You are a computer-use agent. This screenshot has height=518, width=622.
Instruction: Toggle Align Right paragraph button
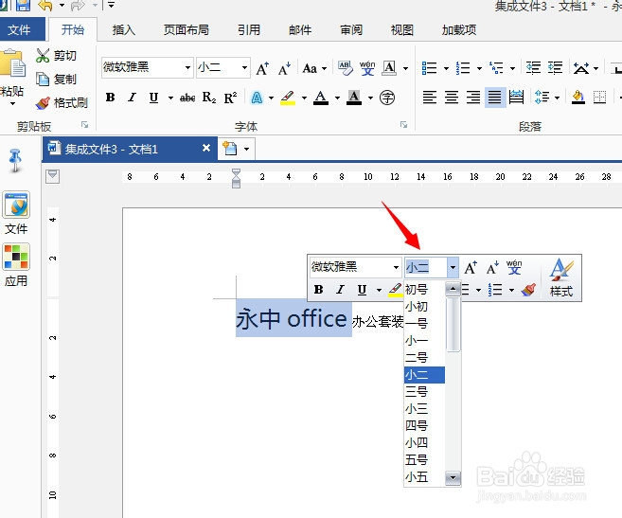[x=473, y=98]
